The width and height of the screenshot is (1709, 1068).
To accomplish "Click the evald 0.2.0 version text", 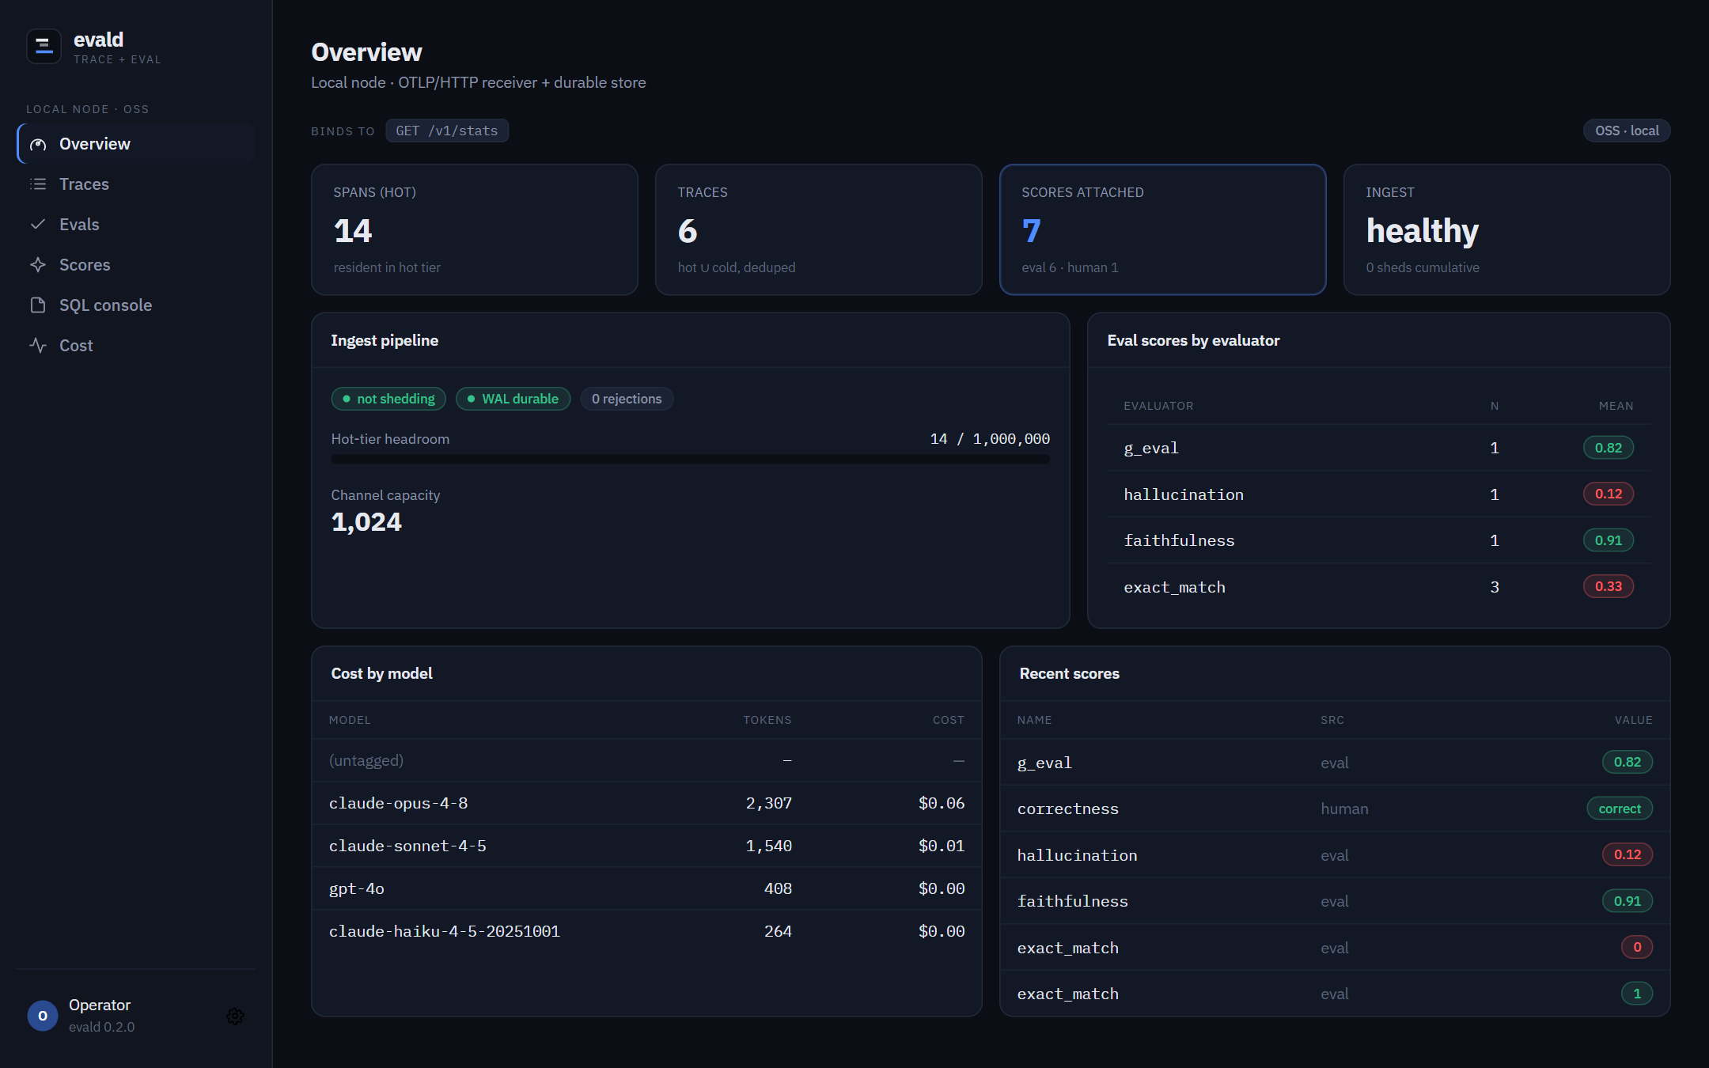I will pyautogui.click(x=101, y=1027).
